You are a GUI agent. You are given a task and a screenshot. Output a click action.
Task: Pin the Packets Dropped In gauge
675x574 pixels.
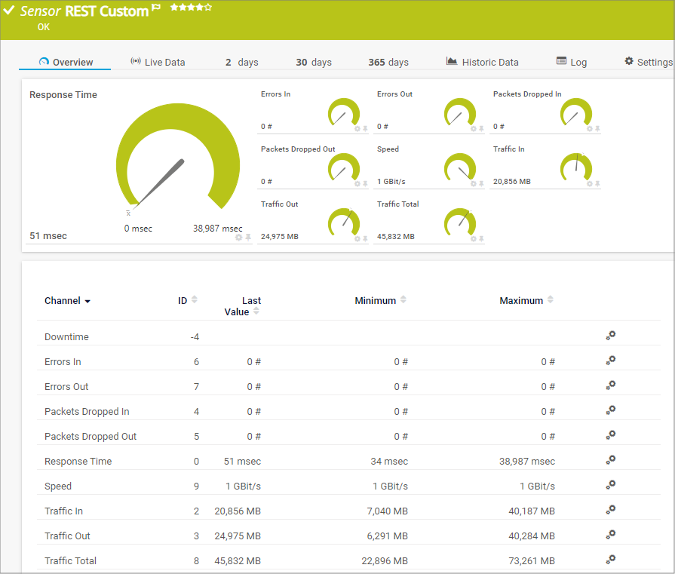point(597,129)
